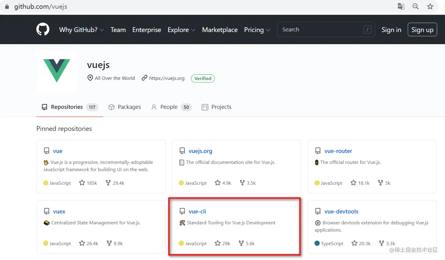Click the fork icon showing 8.9k on vuex
The image size is (445, 260).
coord(109,243)
